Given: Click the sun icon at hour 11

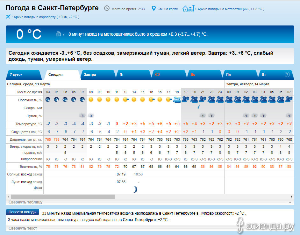Looking at the screenshot, I should (x=117, y=99).
